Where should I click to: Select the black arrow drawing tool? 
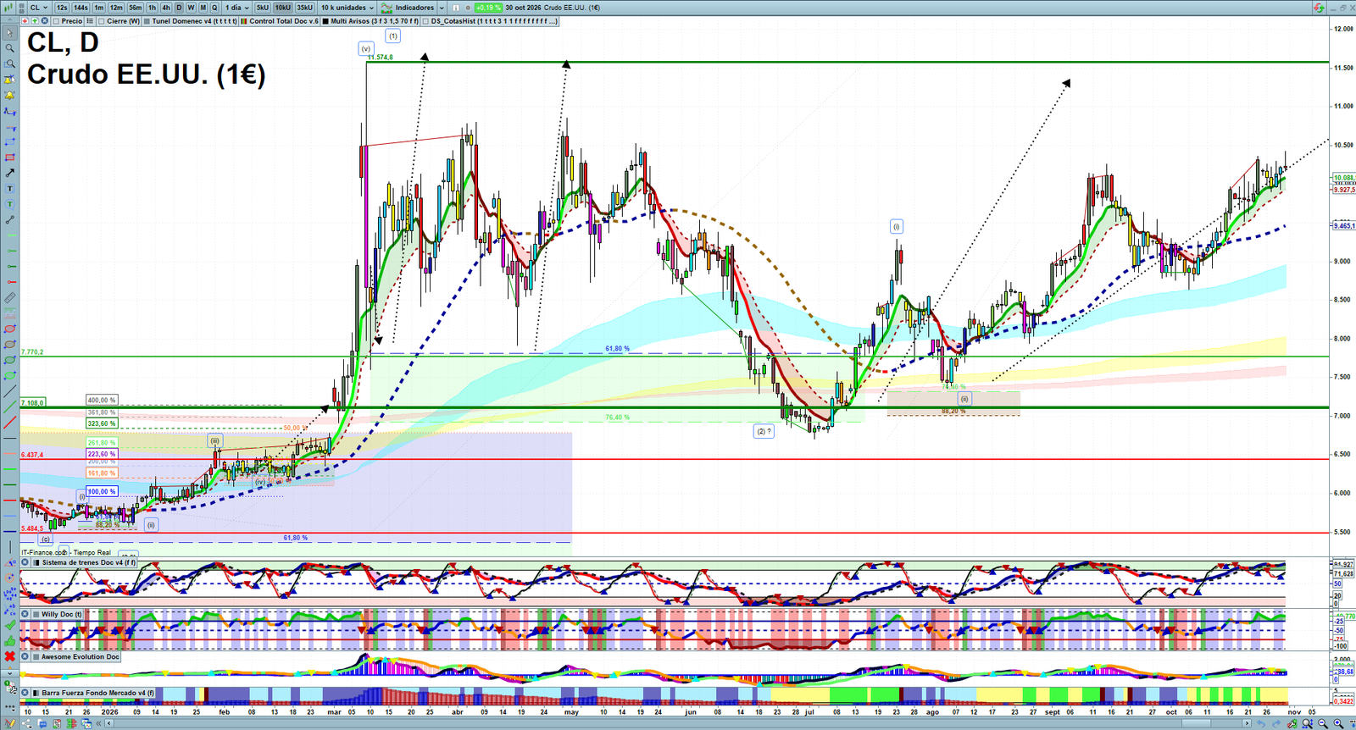click(x=9, y=173)
